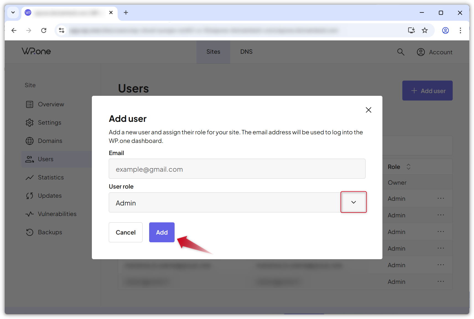The width and height of the screenshot is (474, 319).
Task: Click the search magnifier icon
Action: [x=401, y=52]
